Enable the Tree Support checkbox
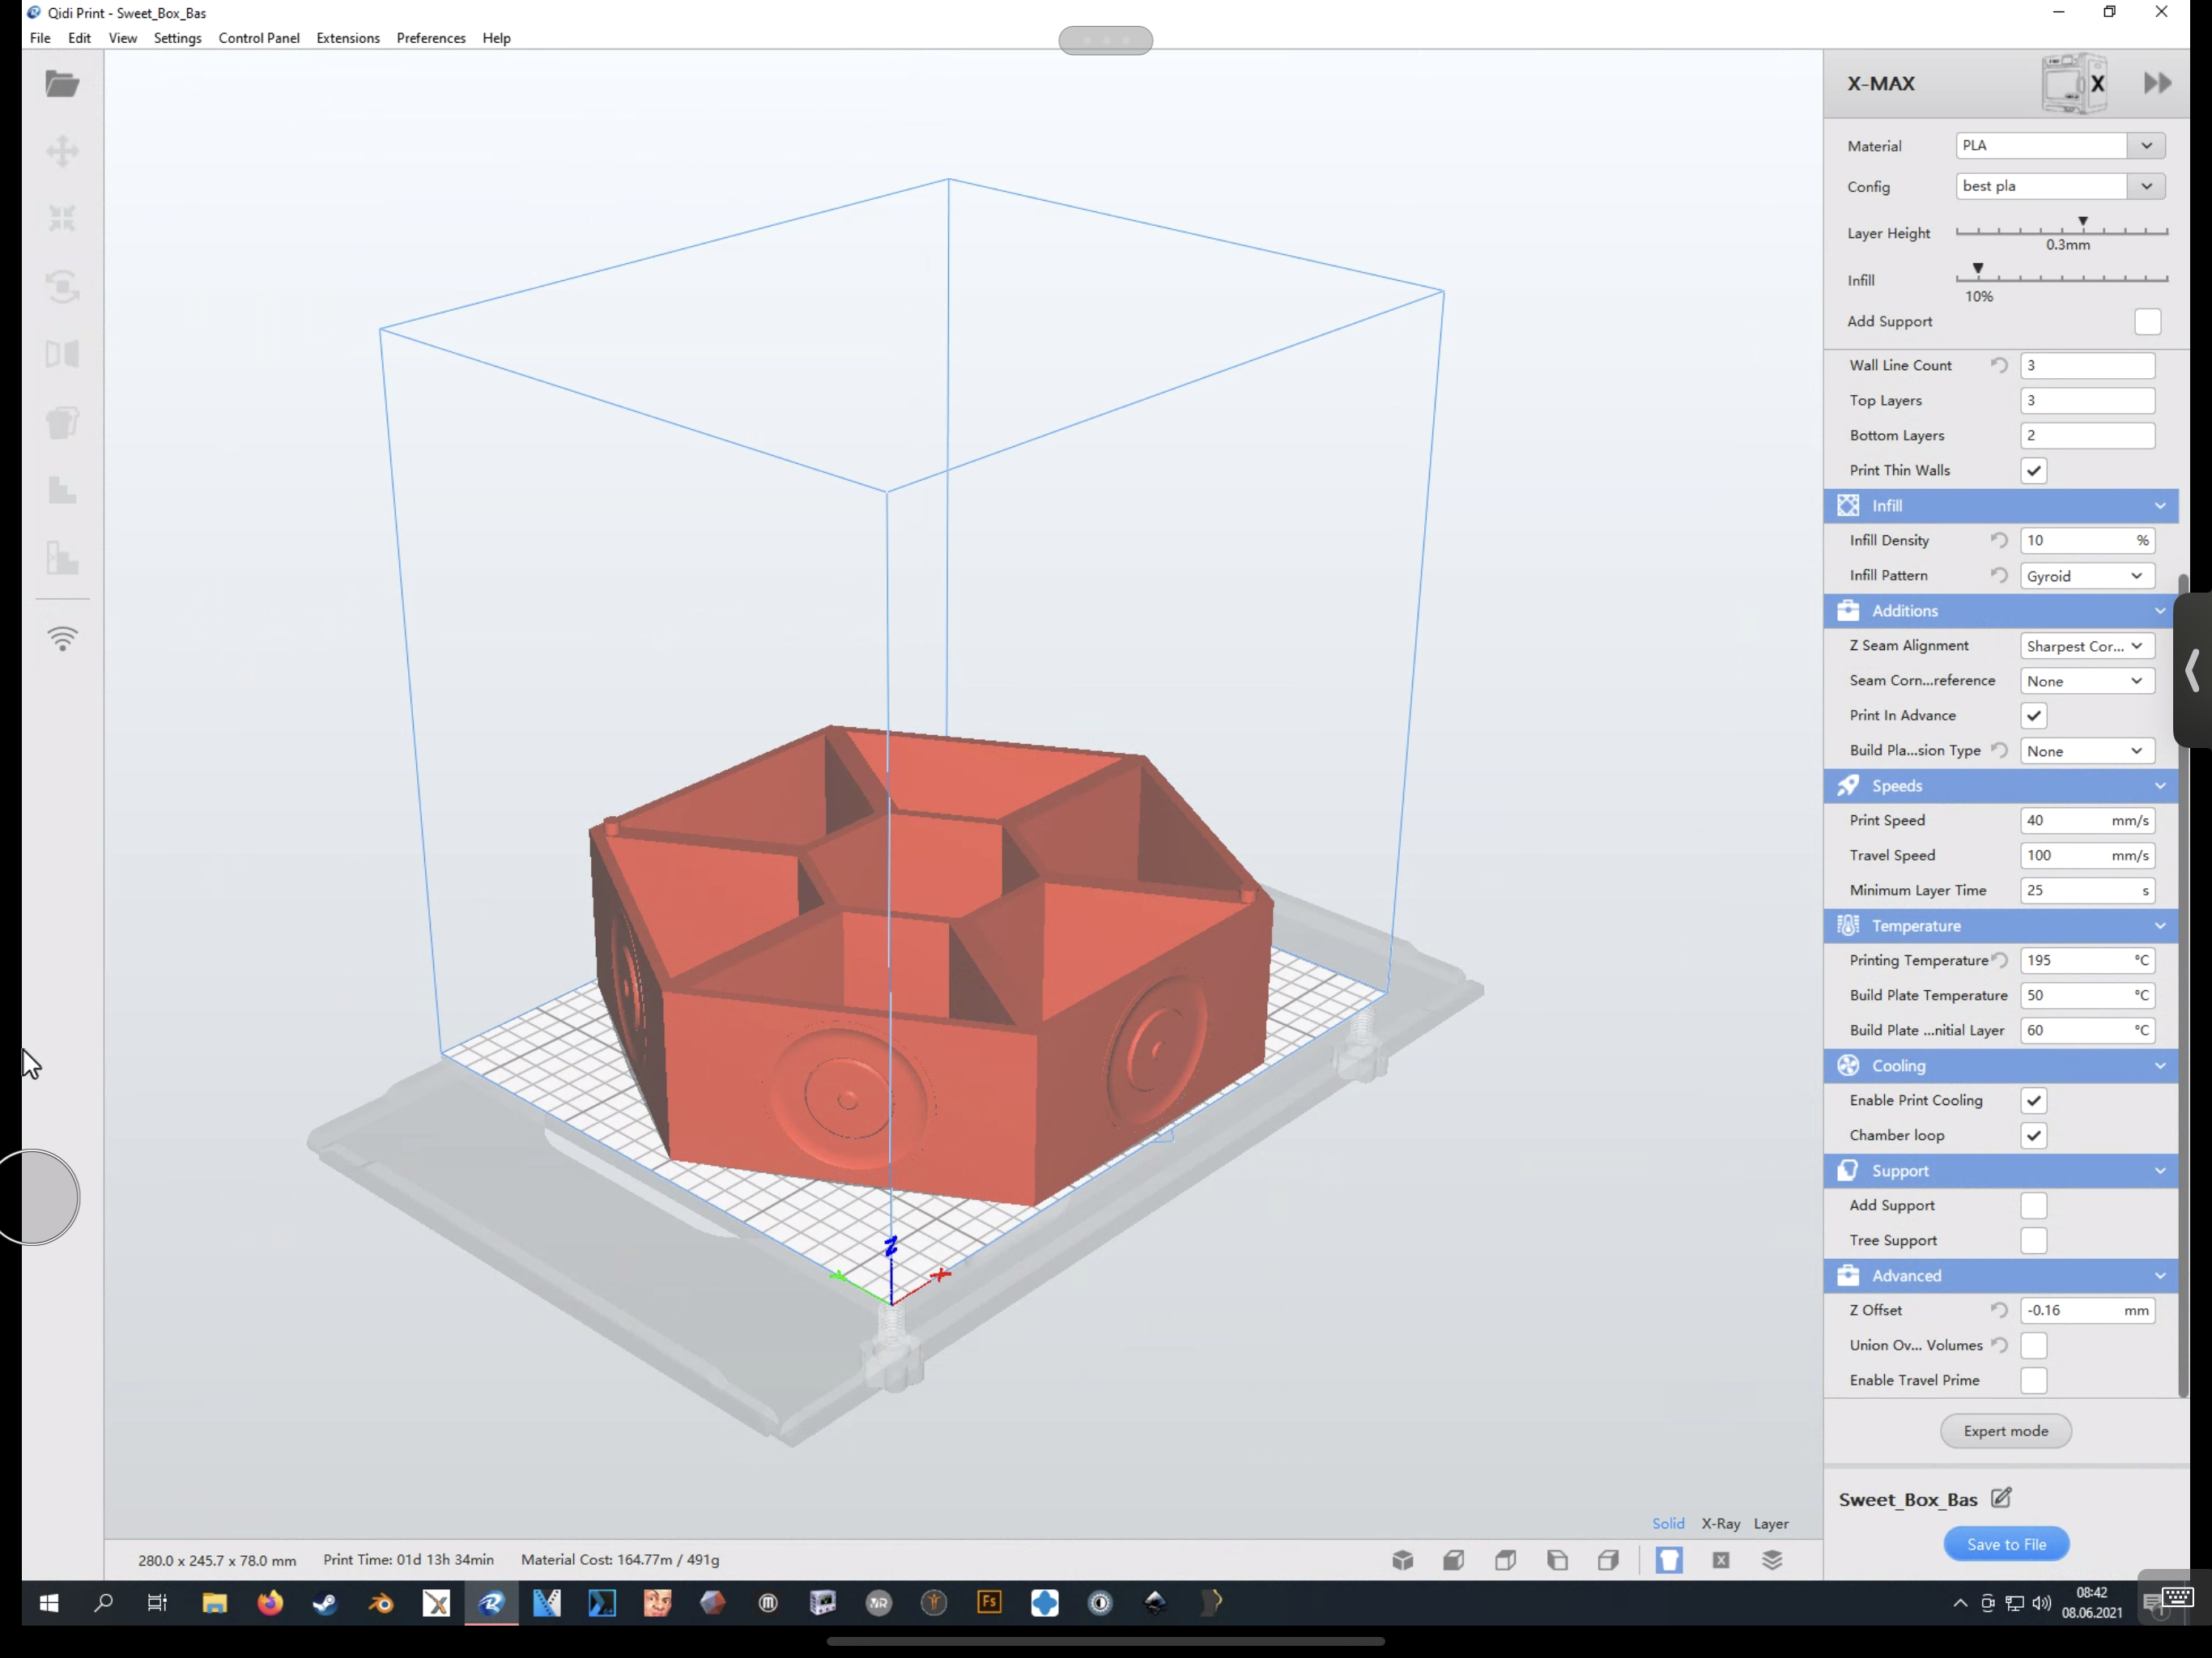 [2033, 1240]
